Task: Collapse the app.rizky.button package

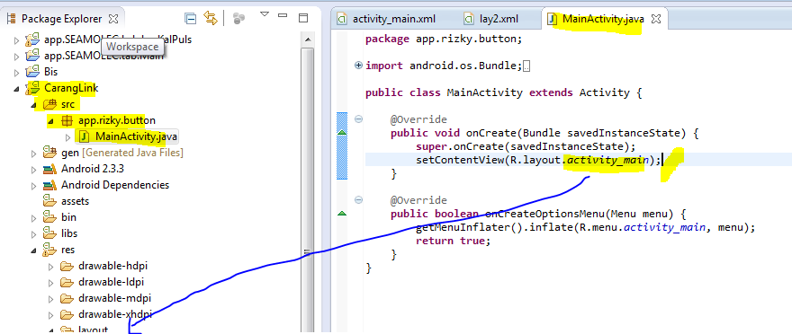Action: coord(50,121)
